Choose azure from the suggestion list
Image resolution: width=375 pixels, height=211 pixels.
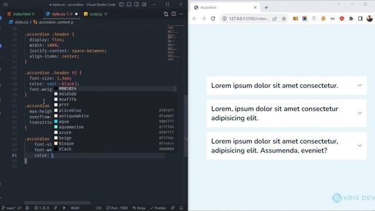(x=115, y=132)
